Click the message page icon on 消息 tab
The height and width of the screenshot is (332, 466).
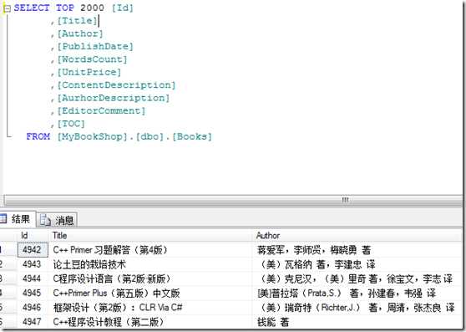coord(45,220)
